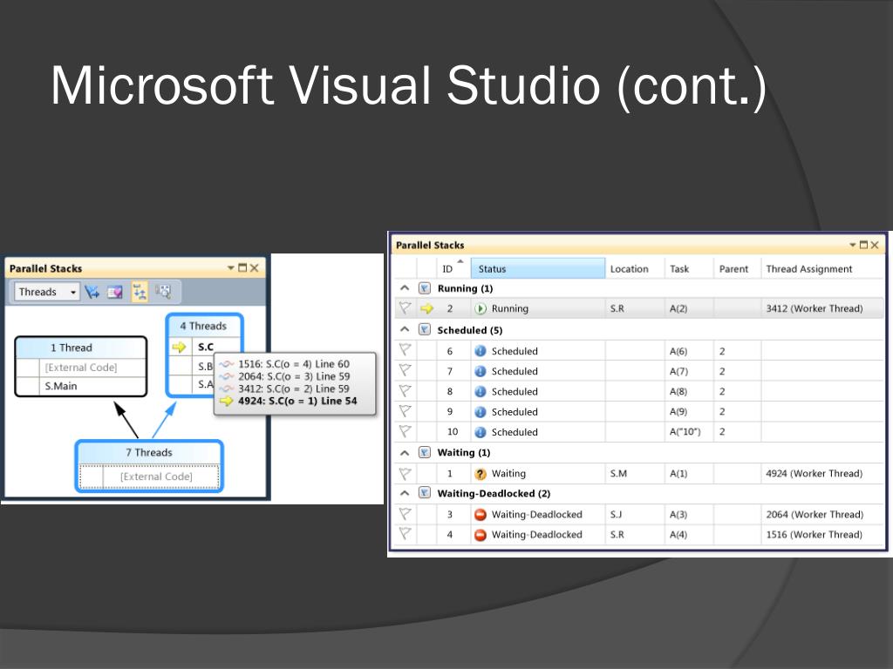
Task: Click the thread icon for 1516 tooltip entry
Action: coord(227,364)
